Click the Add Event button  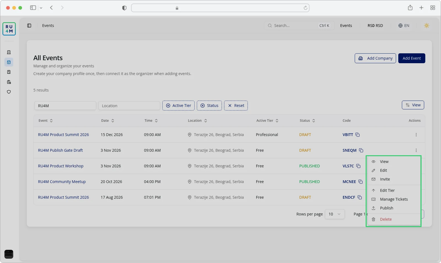[412, 58]
